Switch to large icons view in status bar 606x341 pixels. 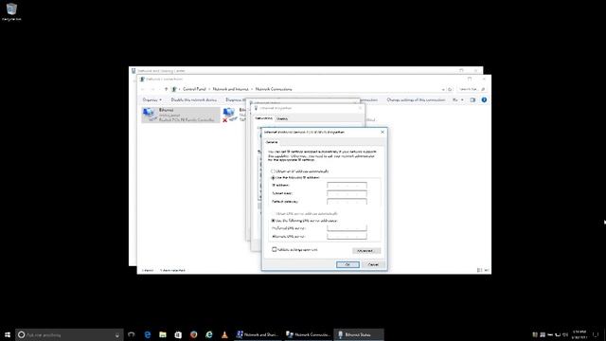pyautogui.click(x=487, y=270)
